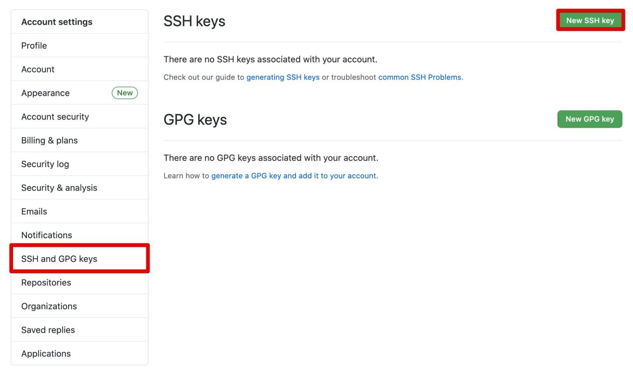This screenshot has width=633, height=371.
Task: Open the generating SSH keys guide link
Action: tap(283, 77)
